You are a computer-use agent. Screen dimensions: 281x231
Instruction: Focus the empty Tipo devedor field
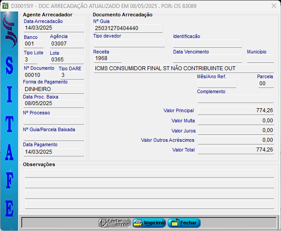[x=129, y=43]
